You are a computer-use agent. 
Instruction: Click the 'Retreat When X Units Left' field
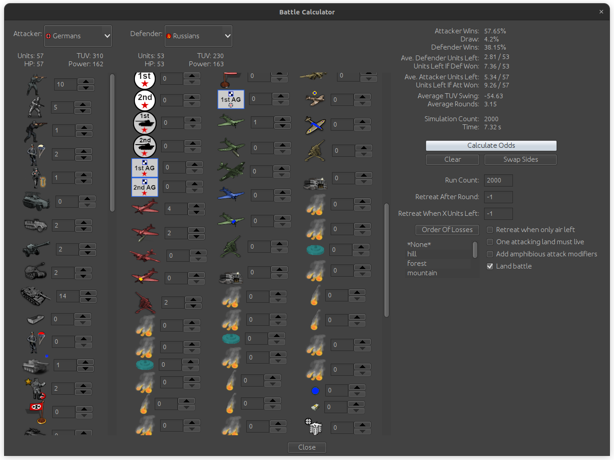(498, 214)
